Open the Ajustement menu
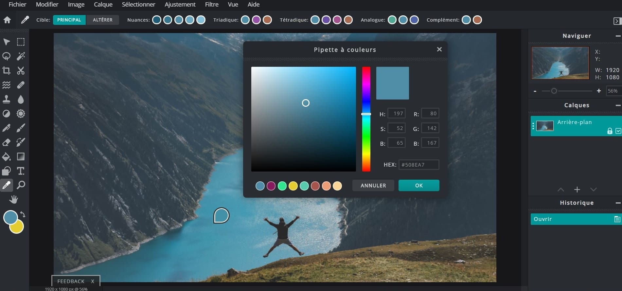This screenshot has height=291, width=622. (180, 5)
